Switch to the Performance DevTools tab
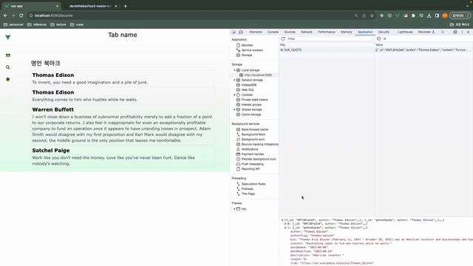 tap(327, 32)
